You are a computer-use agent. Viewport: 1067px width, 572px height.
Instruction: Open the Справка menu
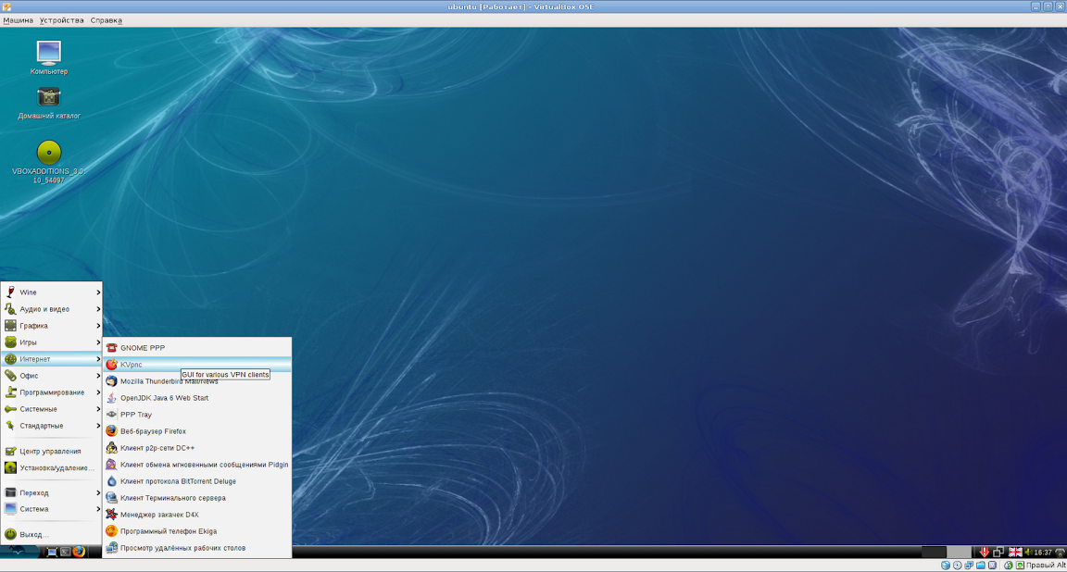coord(107,20)
